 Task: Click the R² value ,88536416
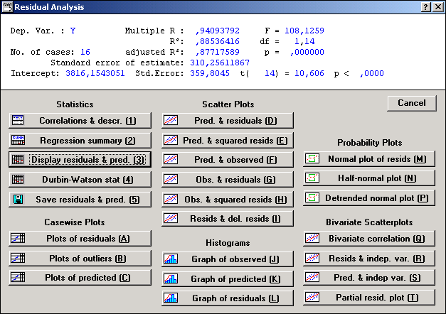(x=218, y=41)
